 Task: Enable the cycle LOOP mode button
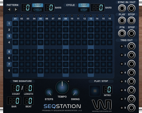point(84,5)
